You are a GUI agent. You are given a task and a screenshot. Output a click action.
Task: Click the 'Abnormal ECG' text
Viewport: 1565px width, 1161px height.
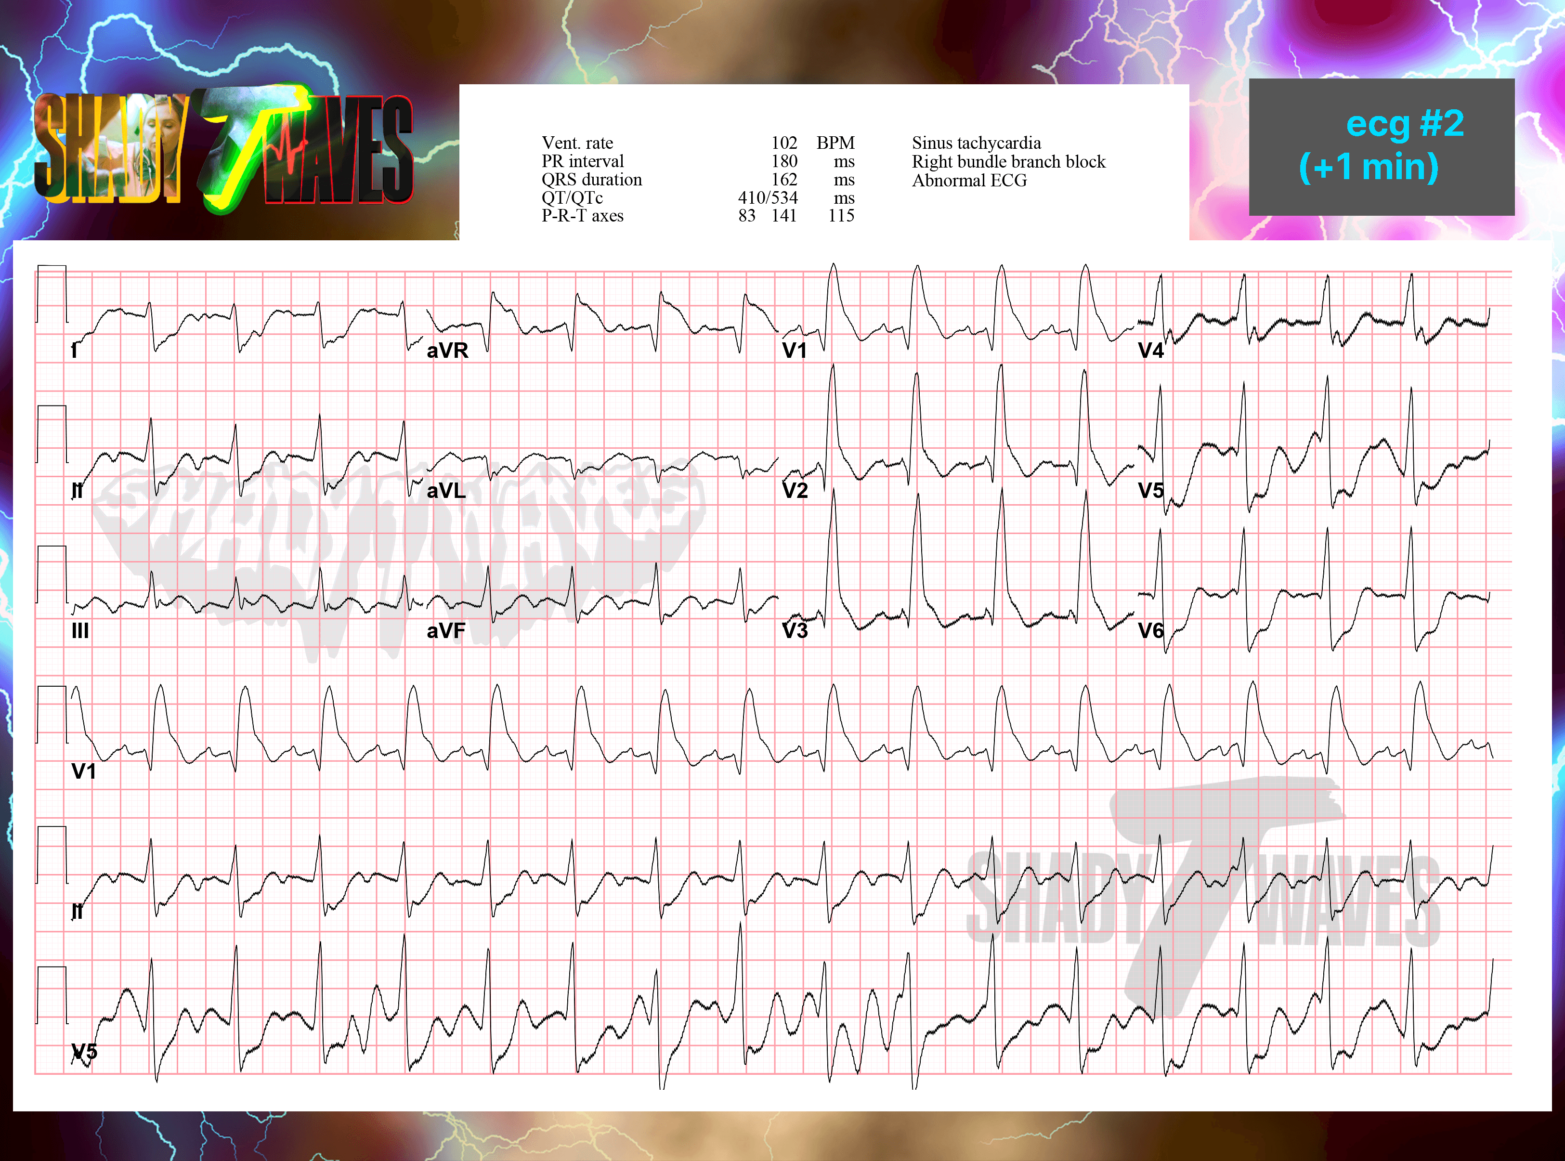(969, 181)
